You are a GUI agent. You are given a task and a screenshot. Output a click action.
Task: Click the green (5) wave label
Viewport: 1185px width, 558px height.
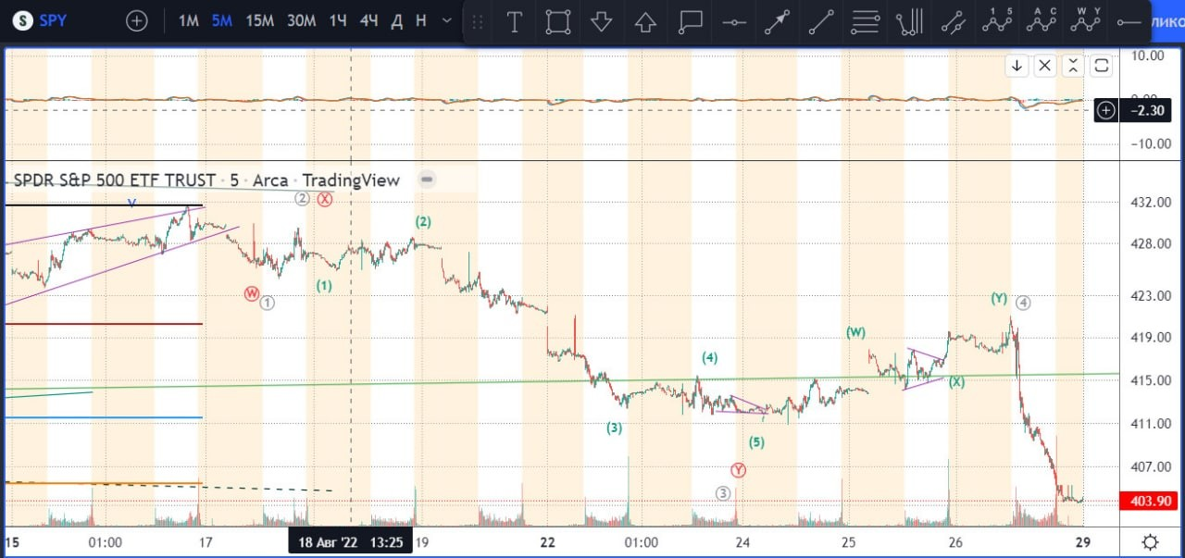[x=756, y=442]
